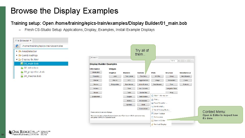Screen dimensions: 245x138
Task: Click the Send Email icon
Action: (152, 106)
